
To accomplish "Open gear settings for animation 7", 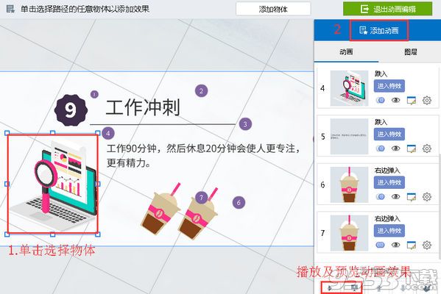I will pyautogui.click(x=427, y=245).
